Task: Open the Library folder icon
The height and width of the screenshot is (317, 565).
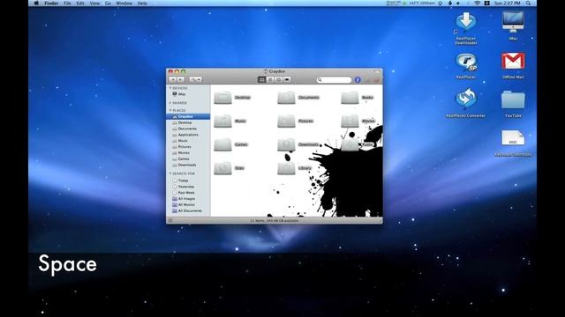Action: click(286, 168)
